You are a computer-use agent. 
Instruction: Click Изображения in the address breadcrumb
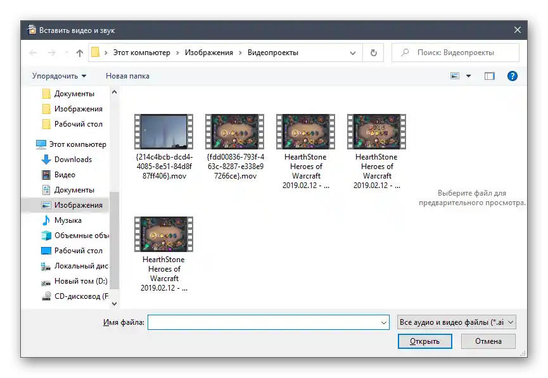(x=208, y=53)
